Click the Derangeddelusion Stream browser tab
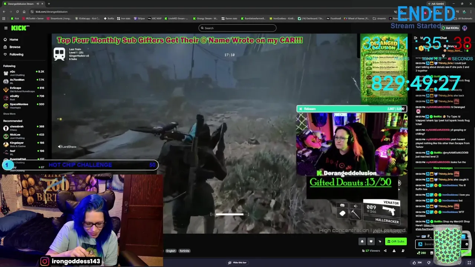 point(24,4)
